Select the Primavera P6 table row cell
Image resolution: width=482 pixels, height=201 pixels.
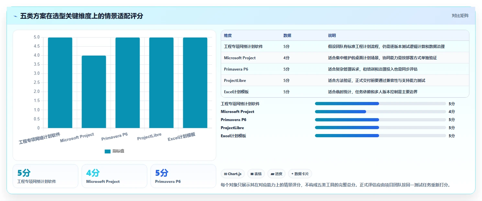236,69
